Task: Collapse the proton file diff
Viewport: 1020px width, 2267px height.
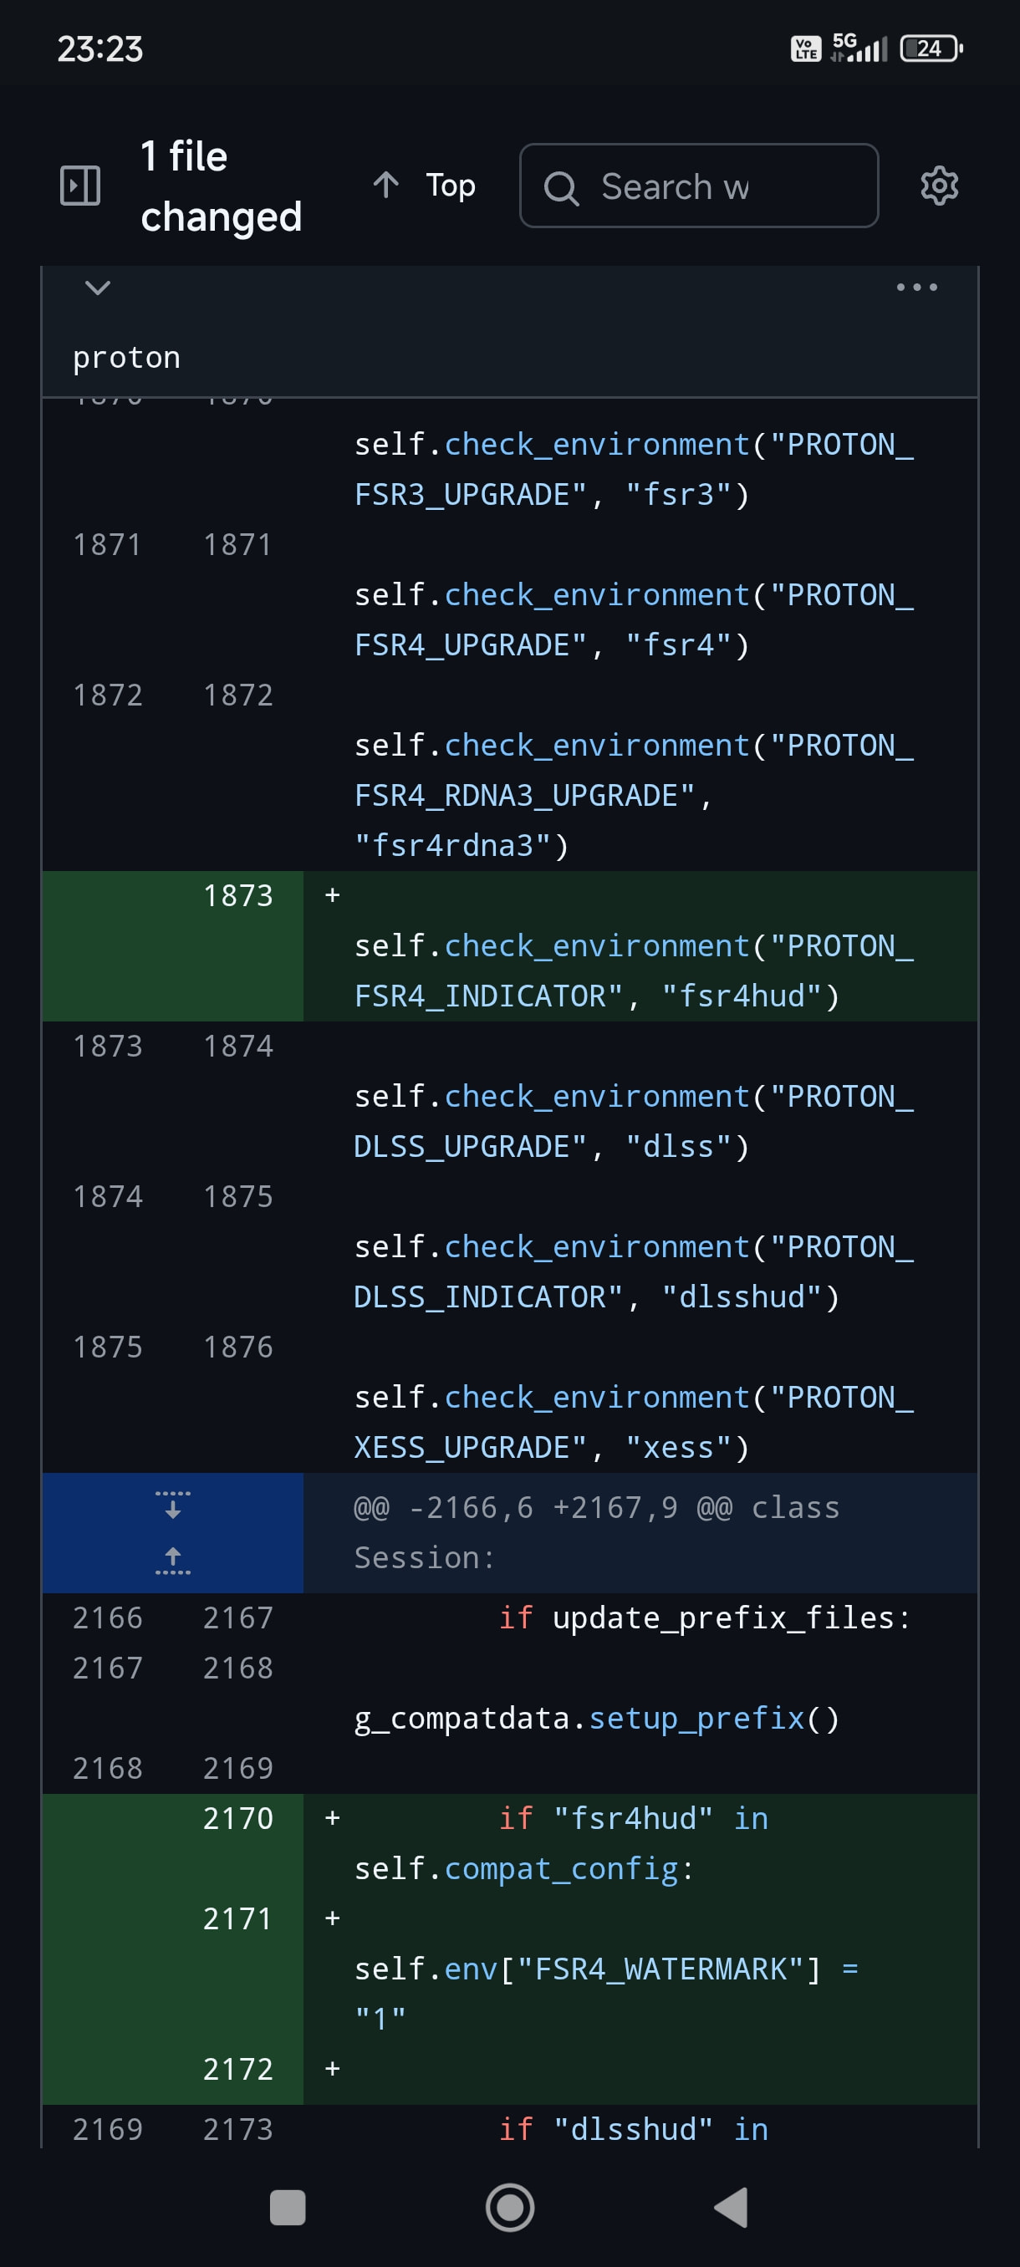Action: pos(98,288)
